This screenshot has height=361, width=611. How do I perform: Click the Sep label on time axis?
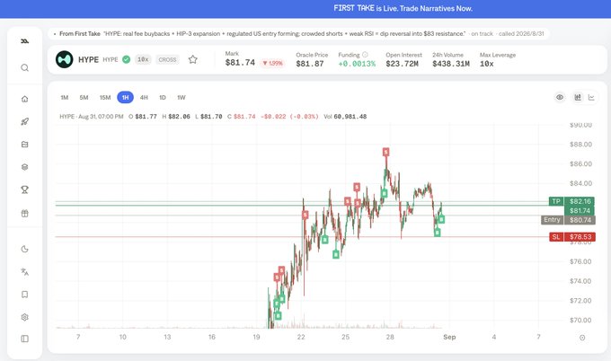tap(449, 338)
